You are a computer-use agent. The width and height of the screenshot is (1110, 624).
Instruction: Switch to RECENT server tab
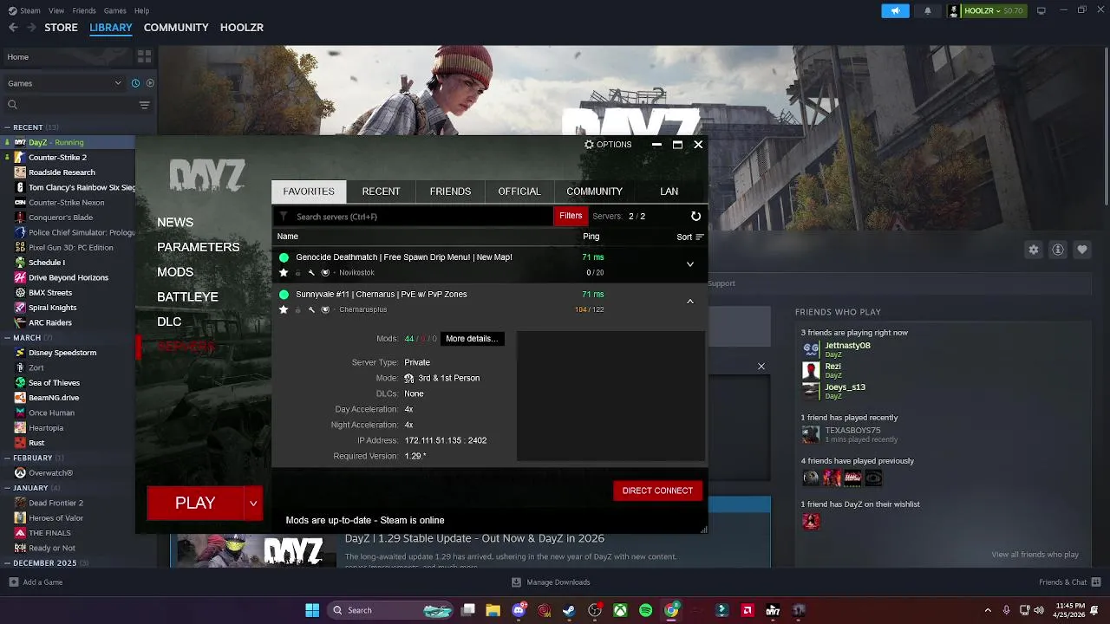381,192
